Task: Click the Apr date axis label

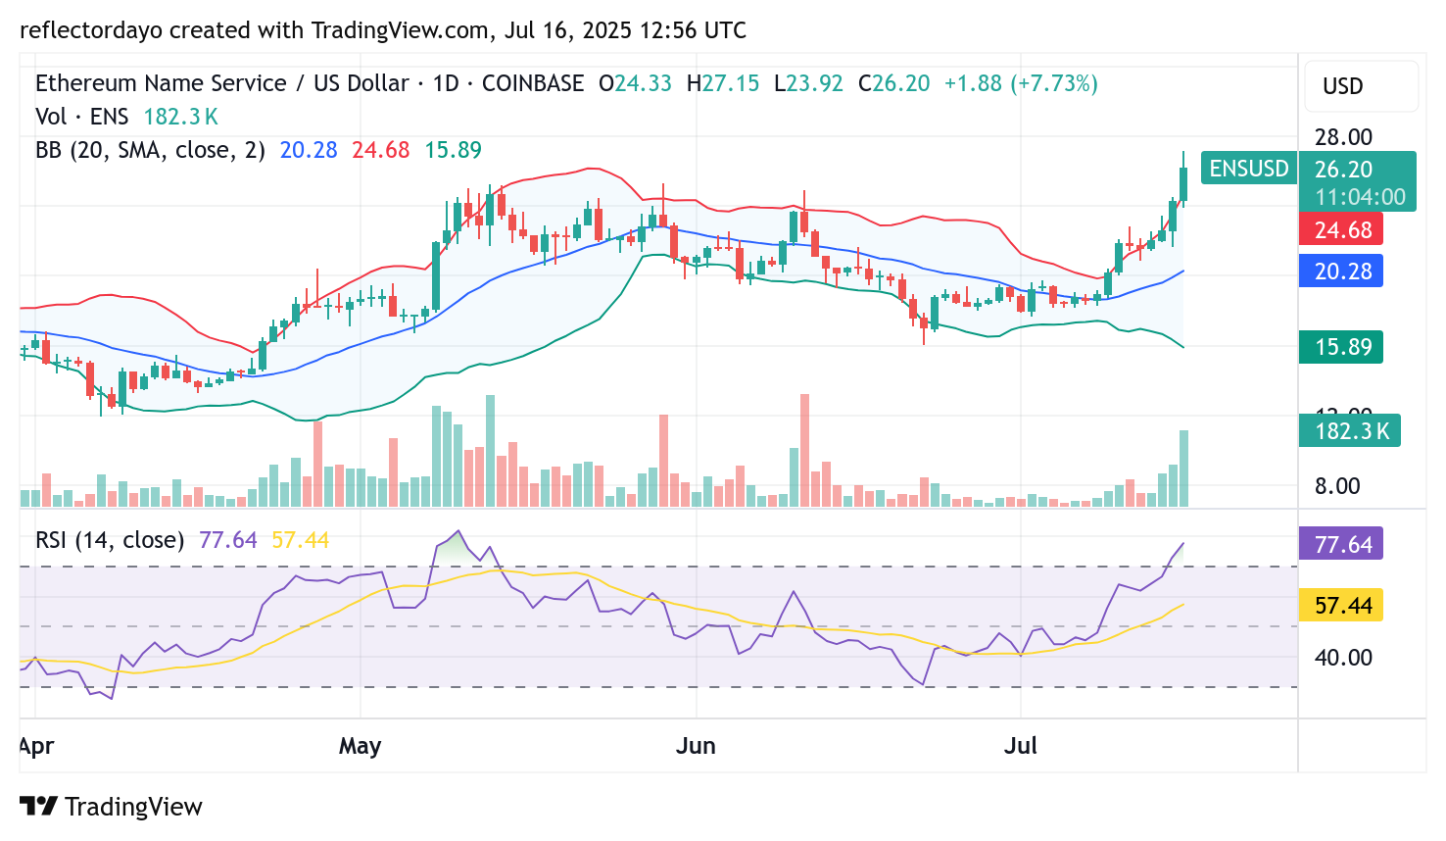Action: pyautogui.click(x=36, y=746)
